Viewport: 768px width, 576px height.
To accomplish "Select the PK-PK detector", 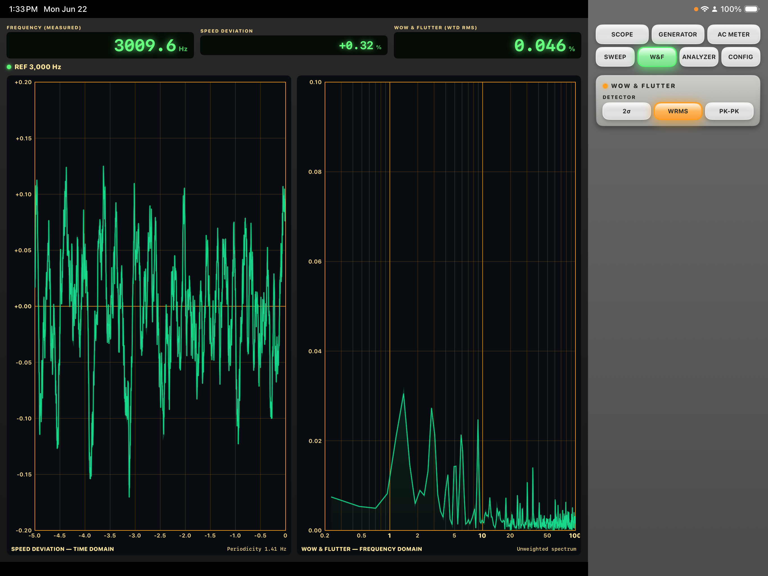I will [729, 111].
